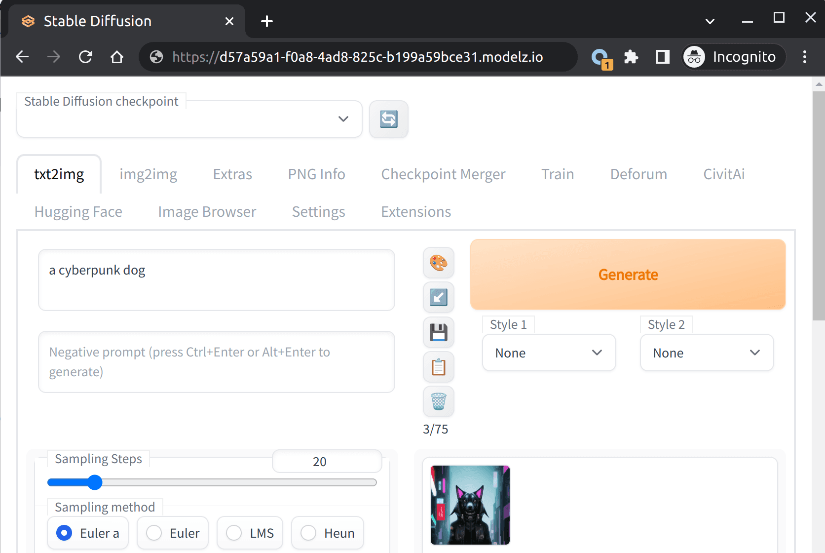Click the blue arrow read-parameters icon
The image size is (825, 553).
[439, 297]
